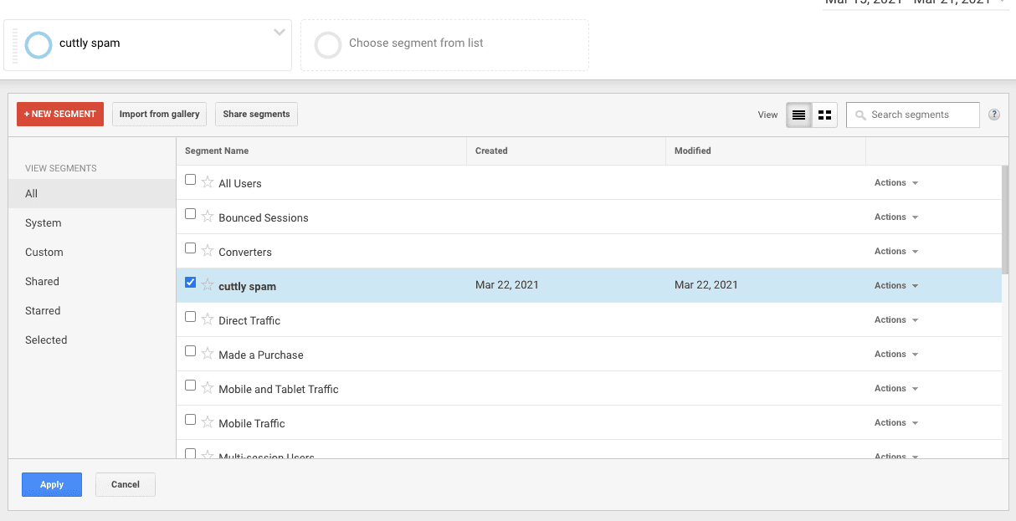Screen dimensions: 1016x521
Task: Check the Made a Purchase checkbox
Action: point(190,351)
